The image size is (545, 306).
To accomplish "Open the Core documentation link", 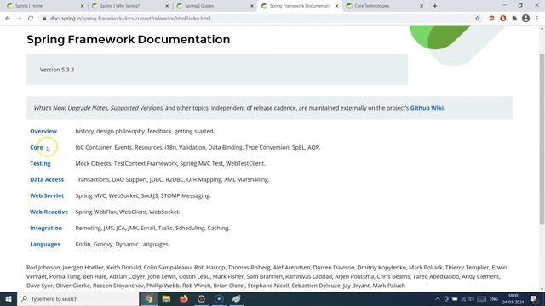I will tap(37, 147).
